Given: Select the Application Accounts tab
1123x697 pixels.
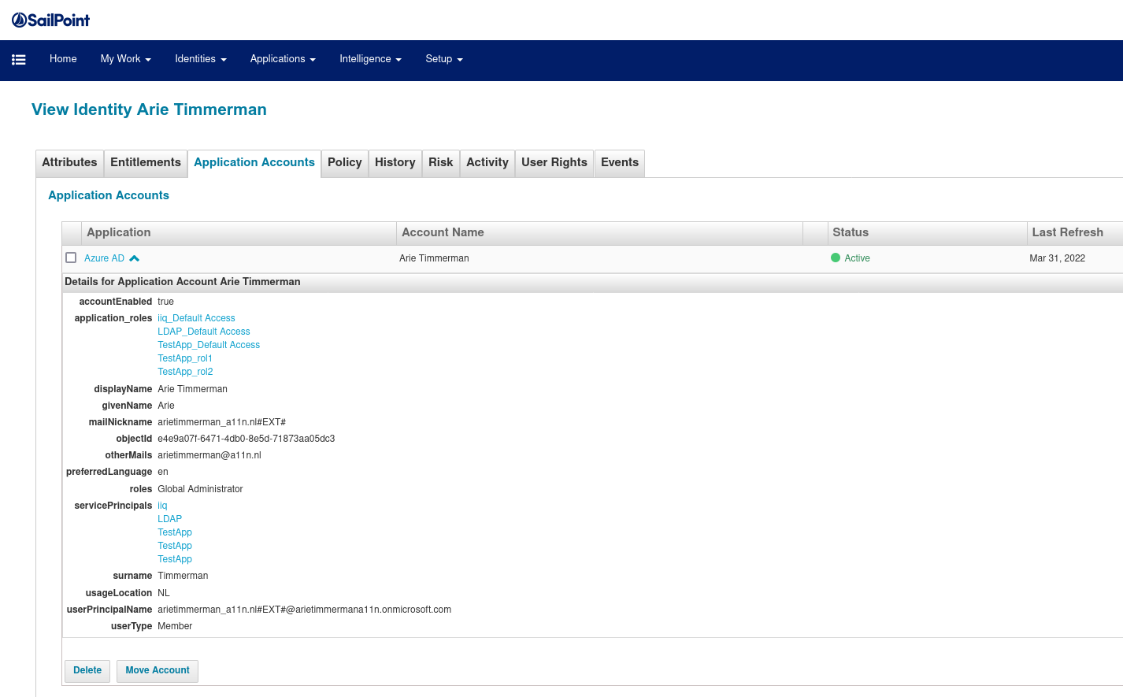Looking at the screenshot, I should coord(254,162).
